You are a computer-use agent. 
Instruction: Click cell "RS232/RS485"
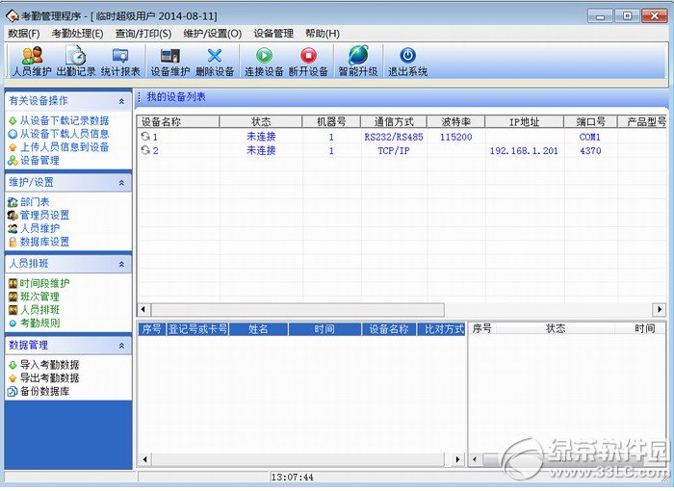394,137
